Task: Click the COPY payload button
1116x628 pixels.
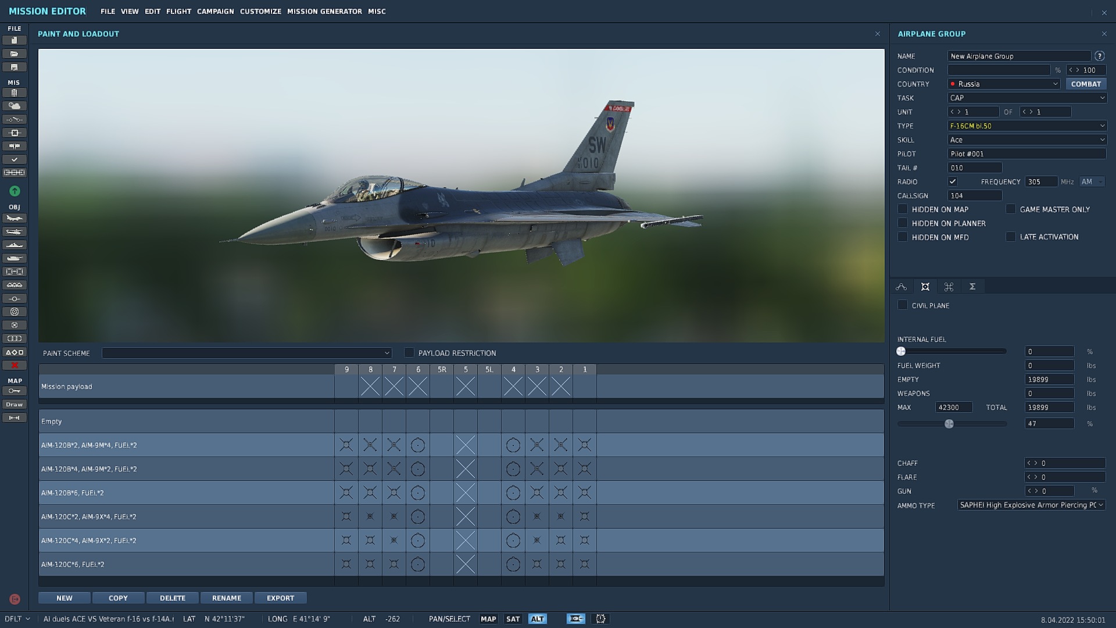Action: [x=118, y=598]
